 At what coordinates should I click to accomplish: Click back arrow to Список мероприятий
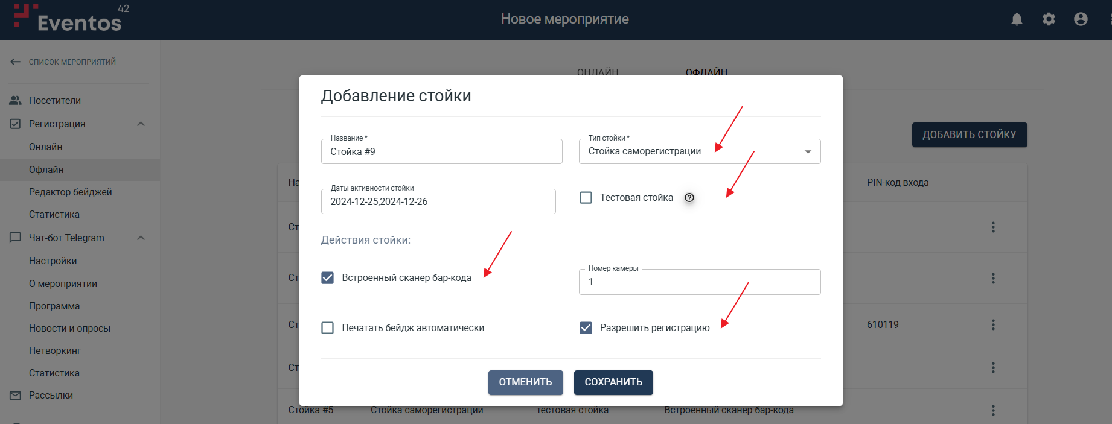click(x=16, y=62)
